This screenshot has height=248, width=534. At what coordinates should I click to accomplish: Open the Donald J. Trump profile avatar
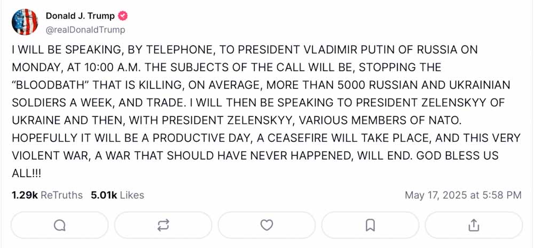point(25,22)
